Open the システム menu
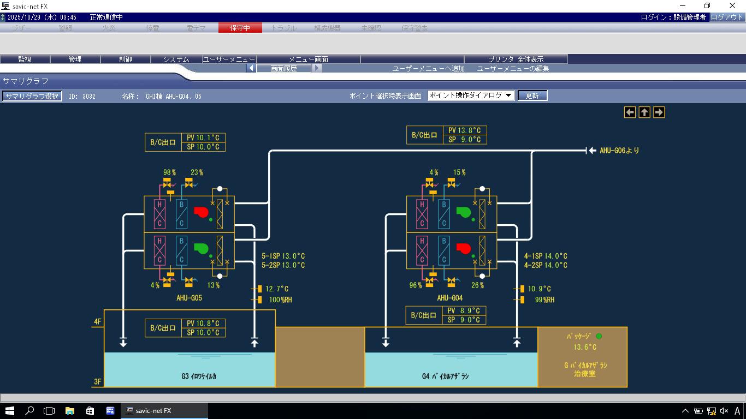Viewport: 746px width, 419px height. pos(176,59)
